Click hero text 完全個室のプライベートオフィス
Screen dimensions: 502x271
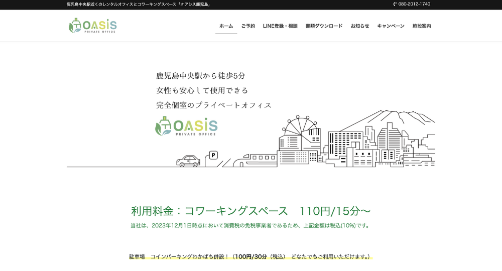[x=214, y=105]
